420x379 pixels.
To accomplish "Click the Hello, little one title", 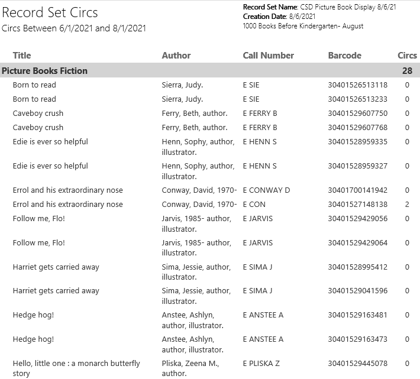I will tap(76, 363).
